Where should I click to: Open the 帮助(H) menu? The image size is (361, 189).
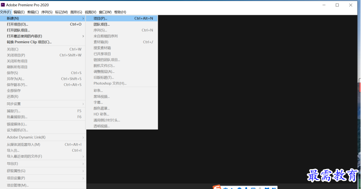[120, 12]
